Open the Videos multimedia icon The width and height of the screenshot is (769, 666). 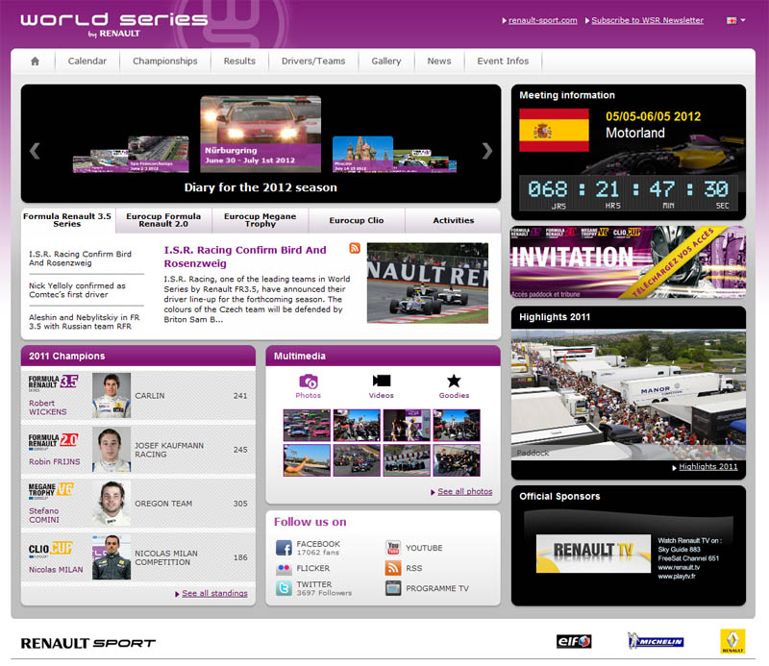(x=382, y=381)
